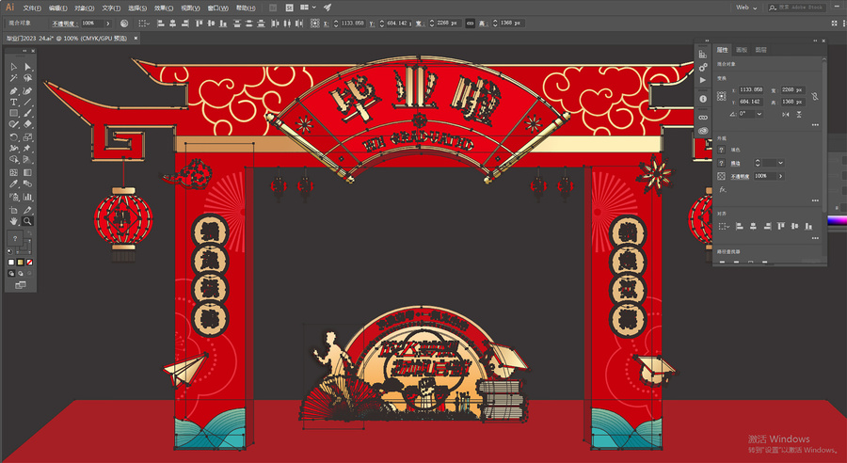The image size is (847, 463).
Task: Open the 文件(F) menu
Action: (32, 8)
